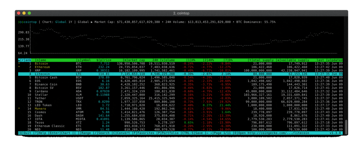Click the favorite star next to Ethereum
This screenshot has width=363, height=155.
pos(19,67)
